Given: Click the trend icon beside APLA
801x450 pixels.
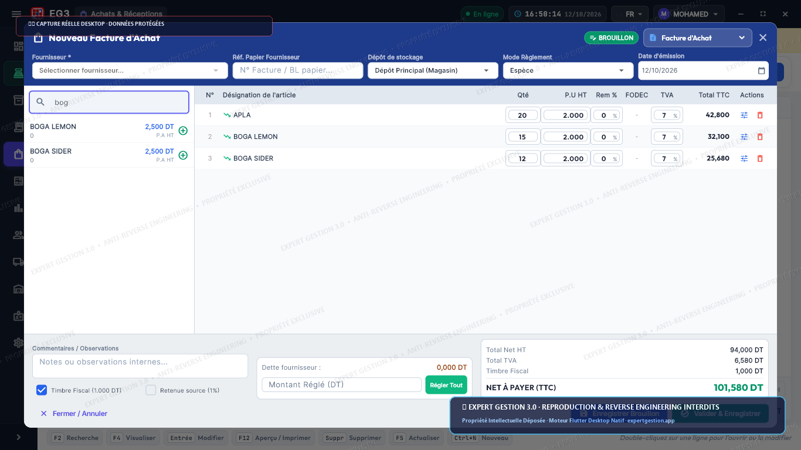Looking at the screenshot, I should [227, 115].
